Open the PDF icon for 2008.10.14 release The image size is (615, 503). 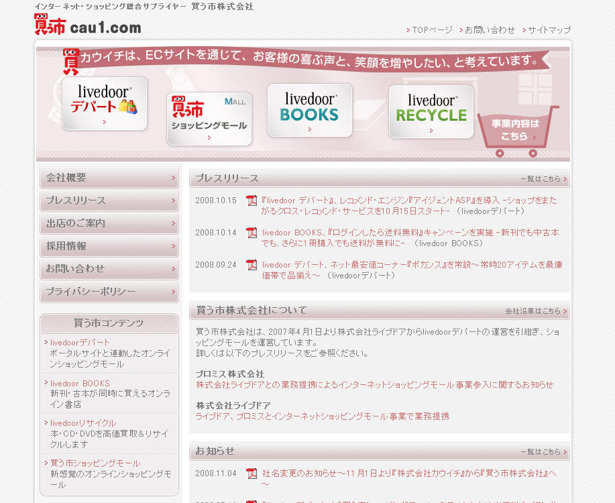pos(251,233)
